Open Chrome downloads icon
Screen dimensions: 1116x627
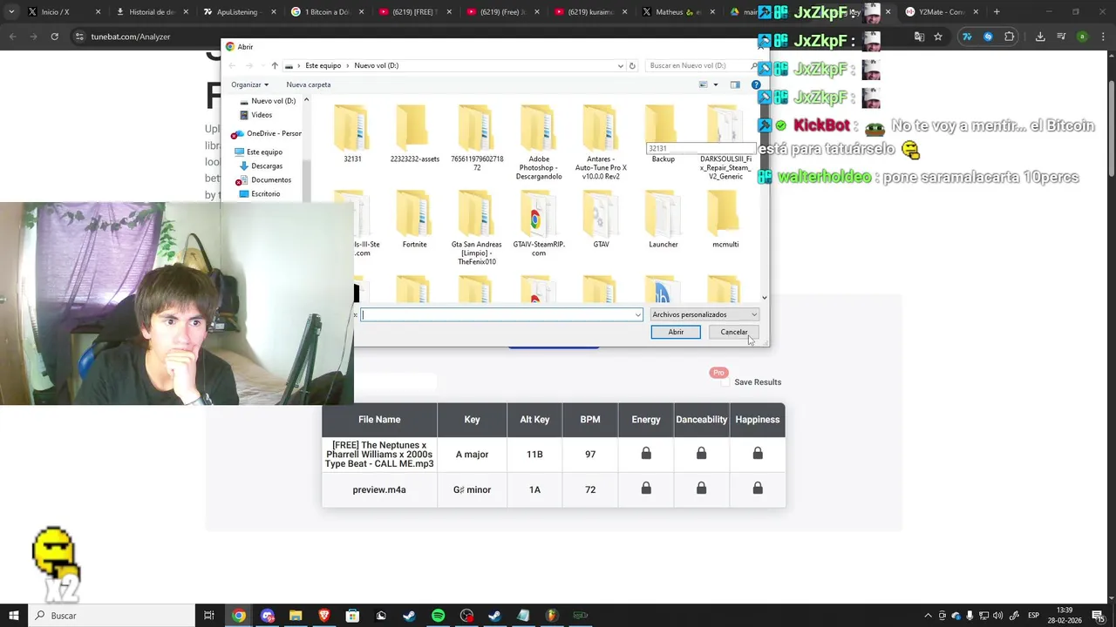pyautogui.click(x=1040, y=37)
